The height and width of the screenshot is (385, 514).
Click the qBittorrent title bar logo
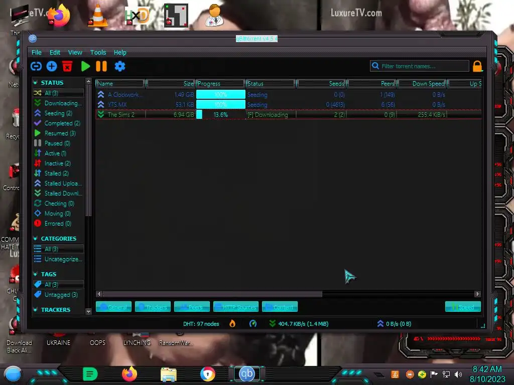coord(33,39)
